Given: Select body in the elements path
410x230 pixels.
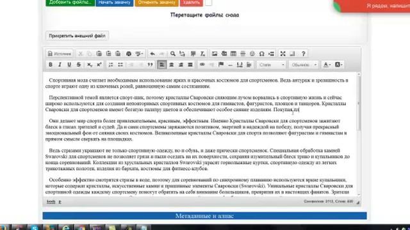Looking at the screenshot, I should [x=51, y=202].
